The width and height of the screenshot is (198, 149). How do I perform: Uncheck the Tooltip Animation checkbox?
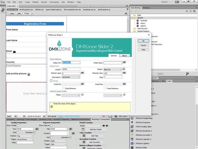click(x=35, y=133)
